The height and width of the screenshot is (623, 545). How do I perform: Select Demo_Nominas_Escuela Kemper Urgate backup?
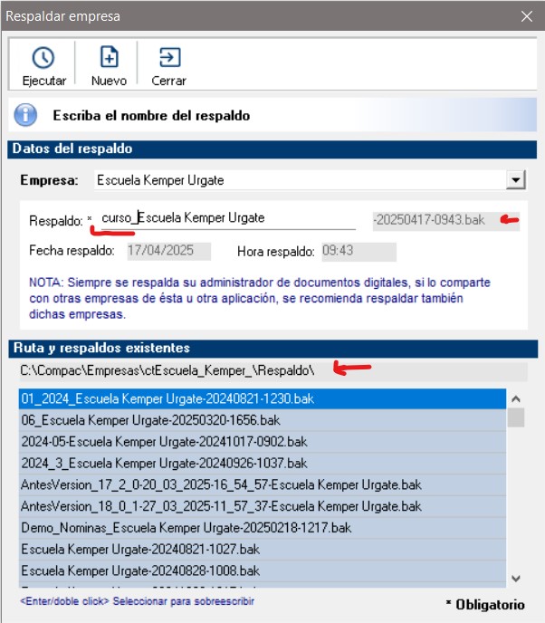[x=186, y=527]
